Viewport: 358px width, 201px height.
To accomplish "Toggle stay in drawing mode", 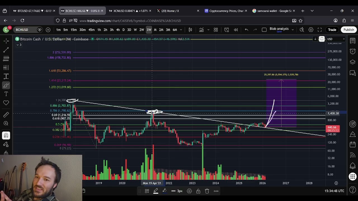I will pos(6,145).
